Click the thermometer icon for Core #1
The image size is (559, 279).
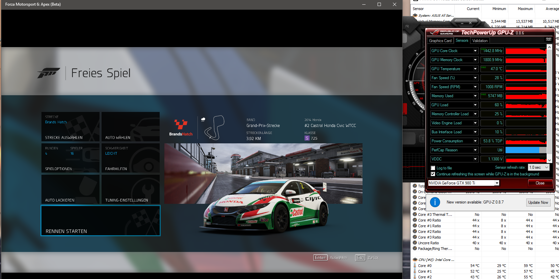pos(415,271)
